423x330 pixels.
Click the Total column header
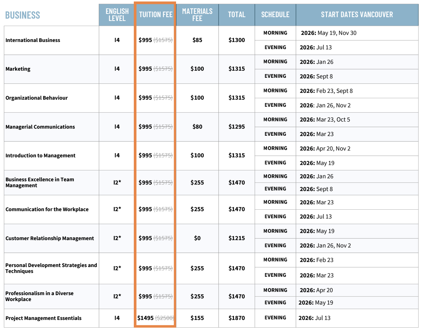[236, 14]
